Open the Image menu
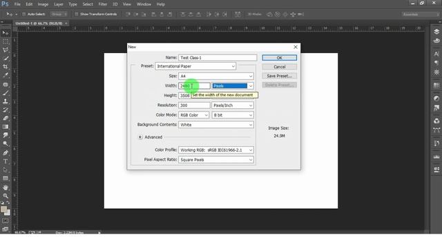Viewport: 442px width, 248px height. click(43, 4)
